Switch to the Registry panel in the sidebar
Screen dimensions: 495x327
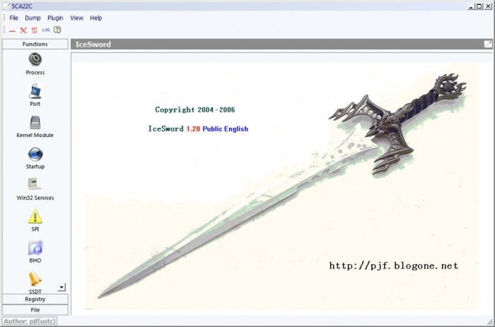pyautogui.click(x=35, y=299)
